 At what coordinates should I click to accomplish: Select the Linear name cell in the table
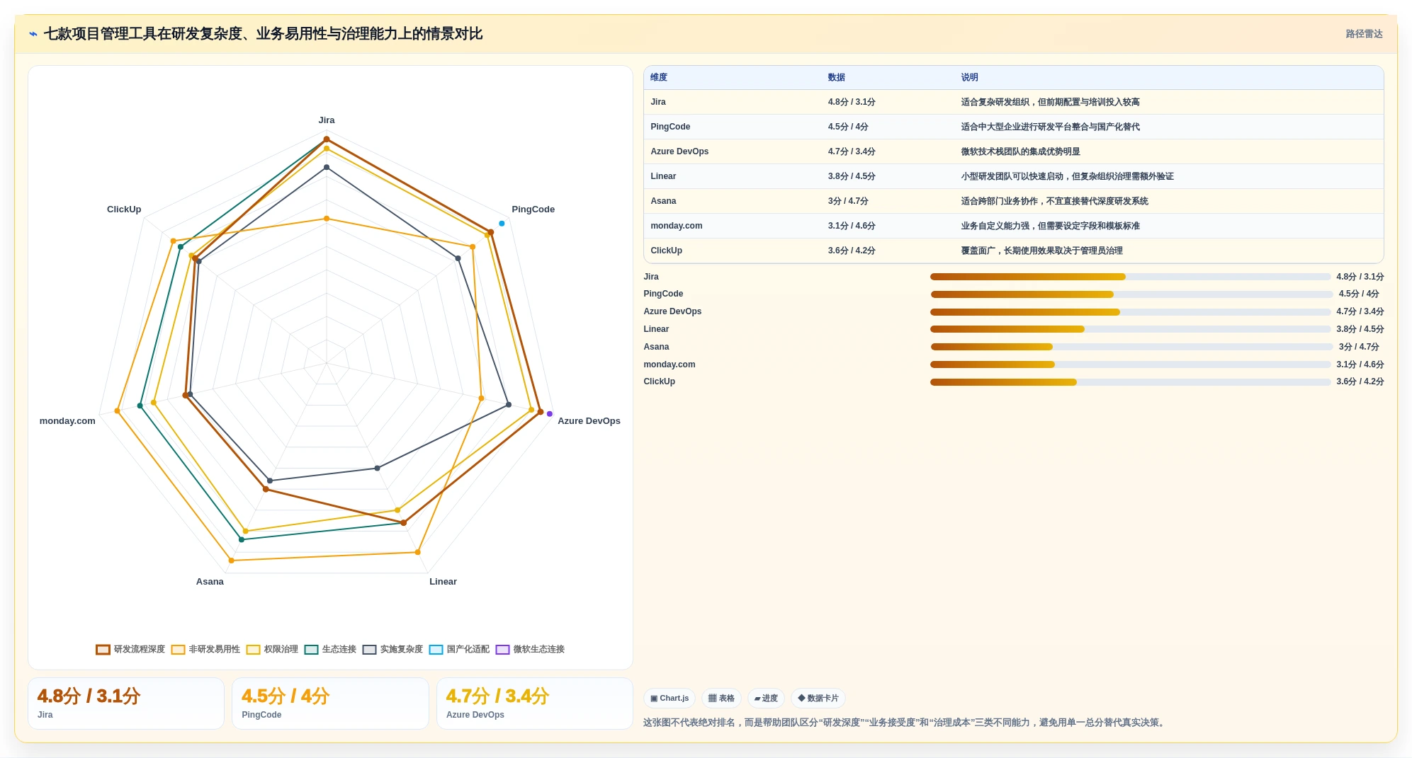click(x=733, y=176)
